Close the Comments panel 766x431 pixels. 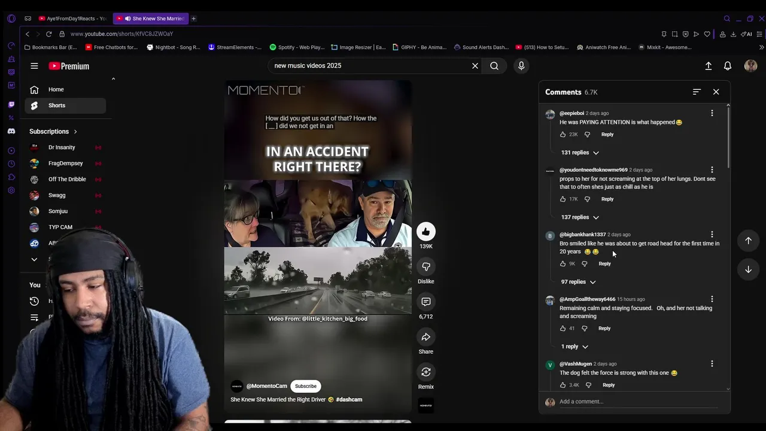[716, 92]
